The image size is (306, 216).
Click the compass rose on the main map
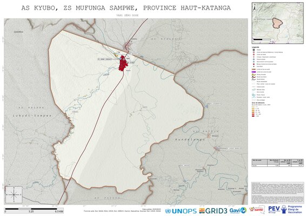click(14, 194)
